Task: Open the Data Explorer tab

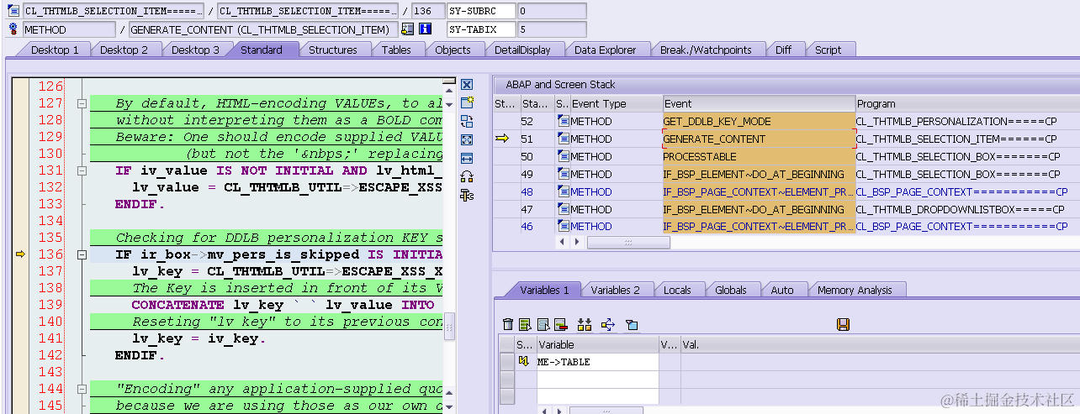Action: [x=606, y=50]
